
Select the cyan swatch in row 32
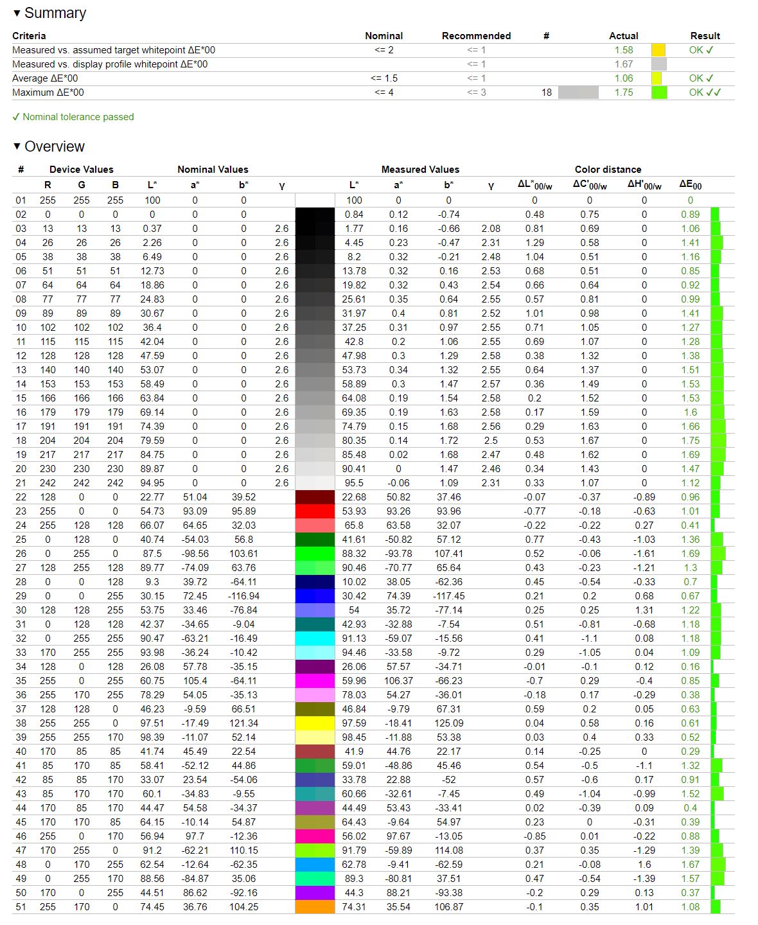coord(315,639)
